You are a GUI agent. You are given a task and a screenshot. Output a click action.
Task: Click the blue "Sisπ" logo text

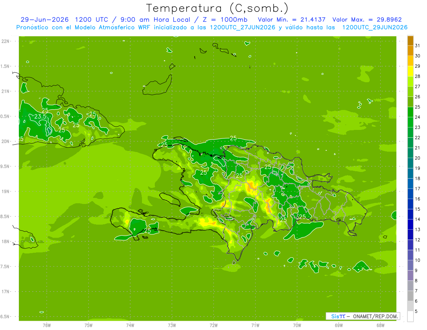(x=338, y=316)
